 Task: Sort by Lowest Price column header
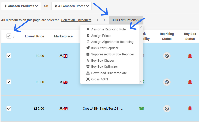coord(34,36)
